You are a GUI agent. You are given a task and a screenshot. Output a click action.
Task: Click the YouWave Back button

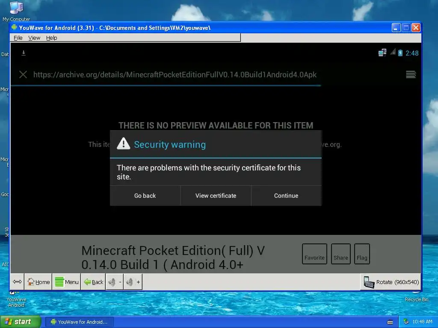pyautogui.click(x=93, y=282)
